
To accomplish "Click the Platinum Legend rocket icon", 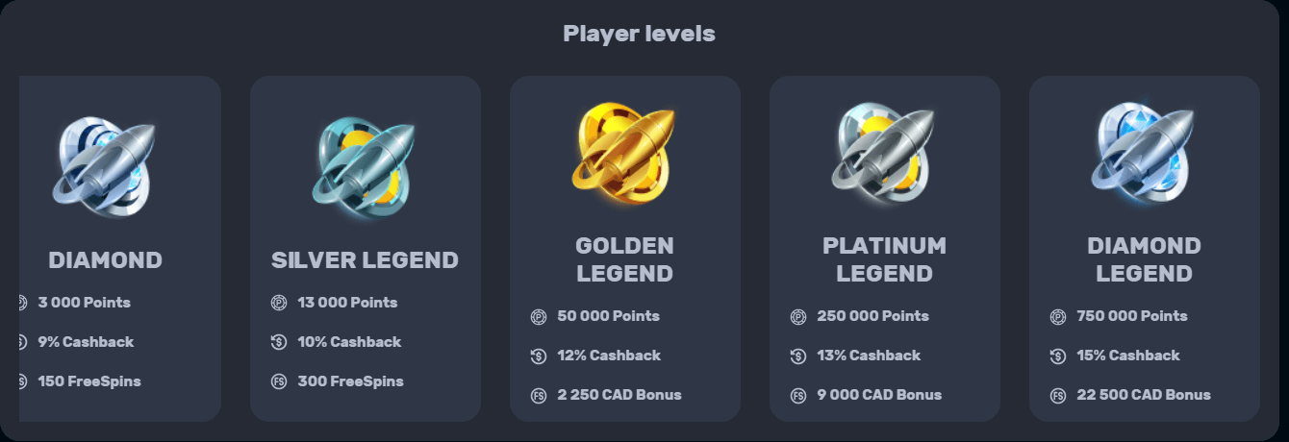I will click(x=884, y=153).
